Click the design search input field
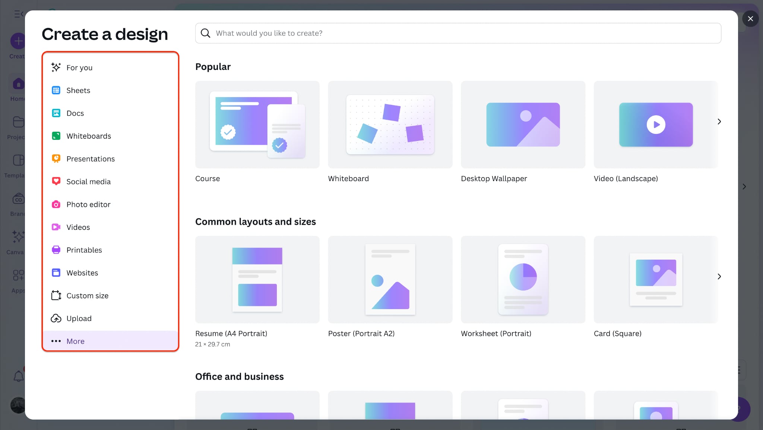This screenshot has width=763, height=430. pyautogui.click(x=458, y=33)
